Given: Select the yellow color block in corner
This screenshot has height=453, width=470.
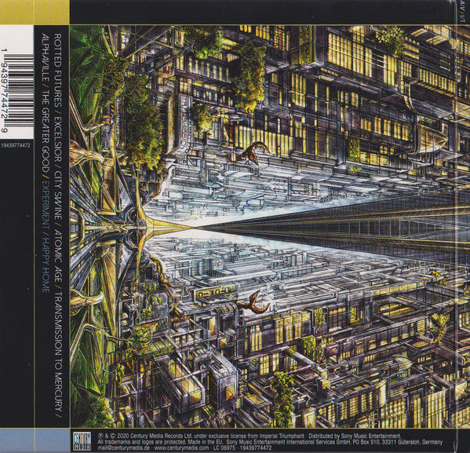Looking at the screenshot, I should (x=35, y=13).
